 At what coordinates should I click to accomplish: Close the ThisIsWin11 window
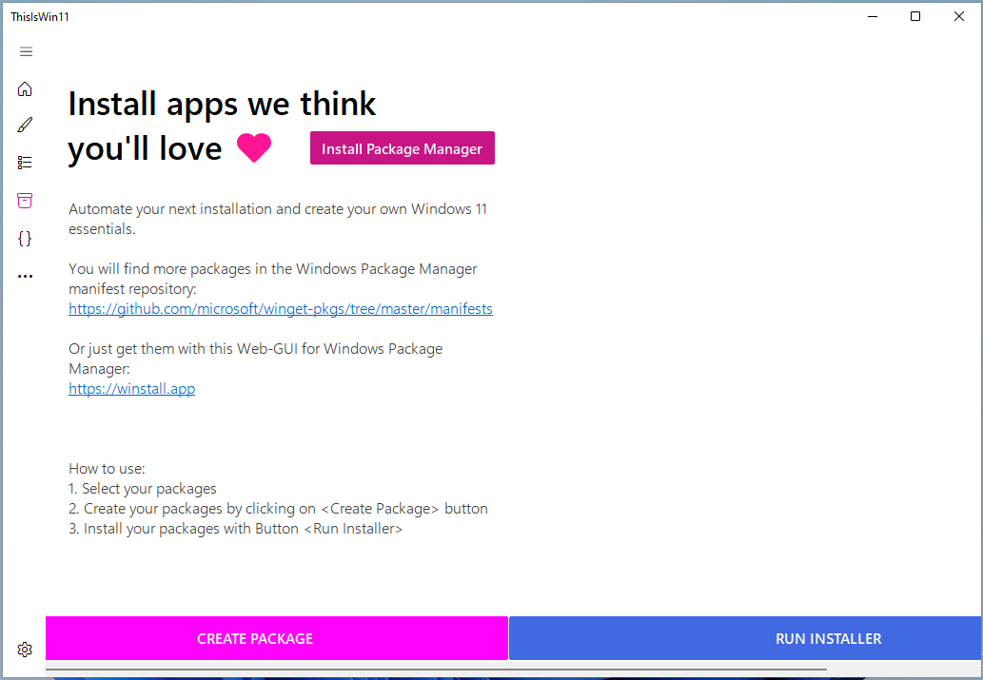(959, 16)
